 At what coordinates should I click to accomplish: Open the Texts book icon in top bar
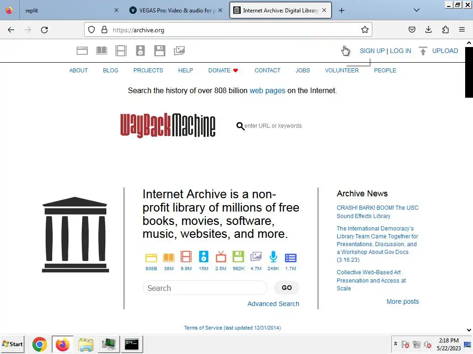[101, 51]
